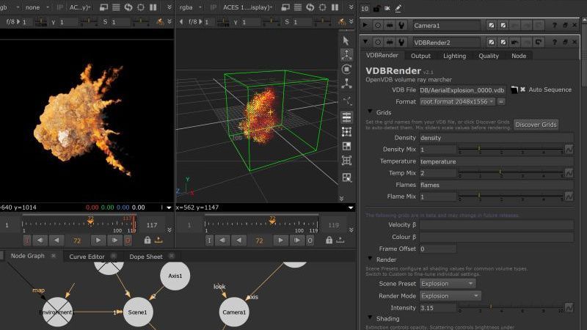Screen dimensions: 587x330
Task: Open the 'none' dropdown in left viewer
Action: (37, 7)
